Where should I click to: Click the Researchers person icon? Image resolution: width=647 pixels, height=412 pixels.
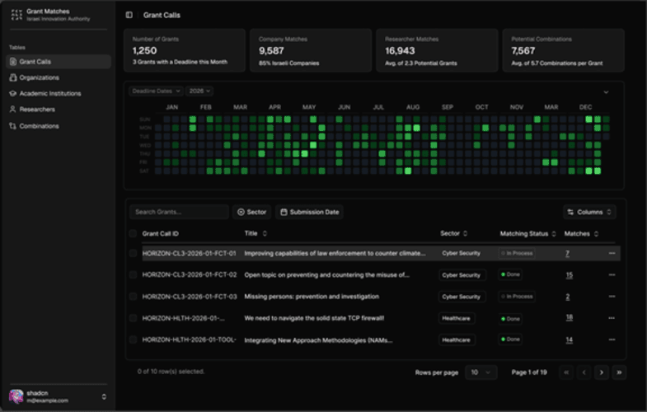pyautogui.click(x=13, y=110)
